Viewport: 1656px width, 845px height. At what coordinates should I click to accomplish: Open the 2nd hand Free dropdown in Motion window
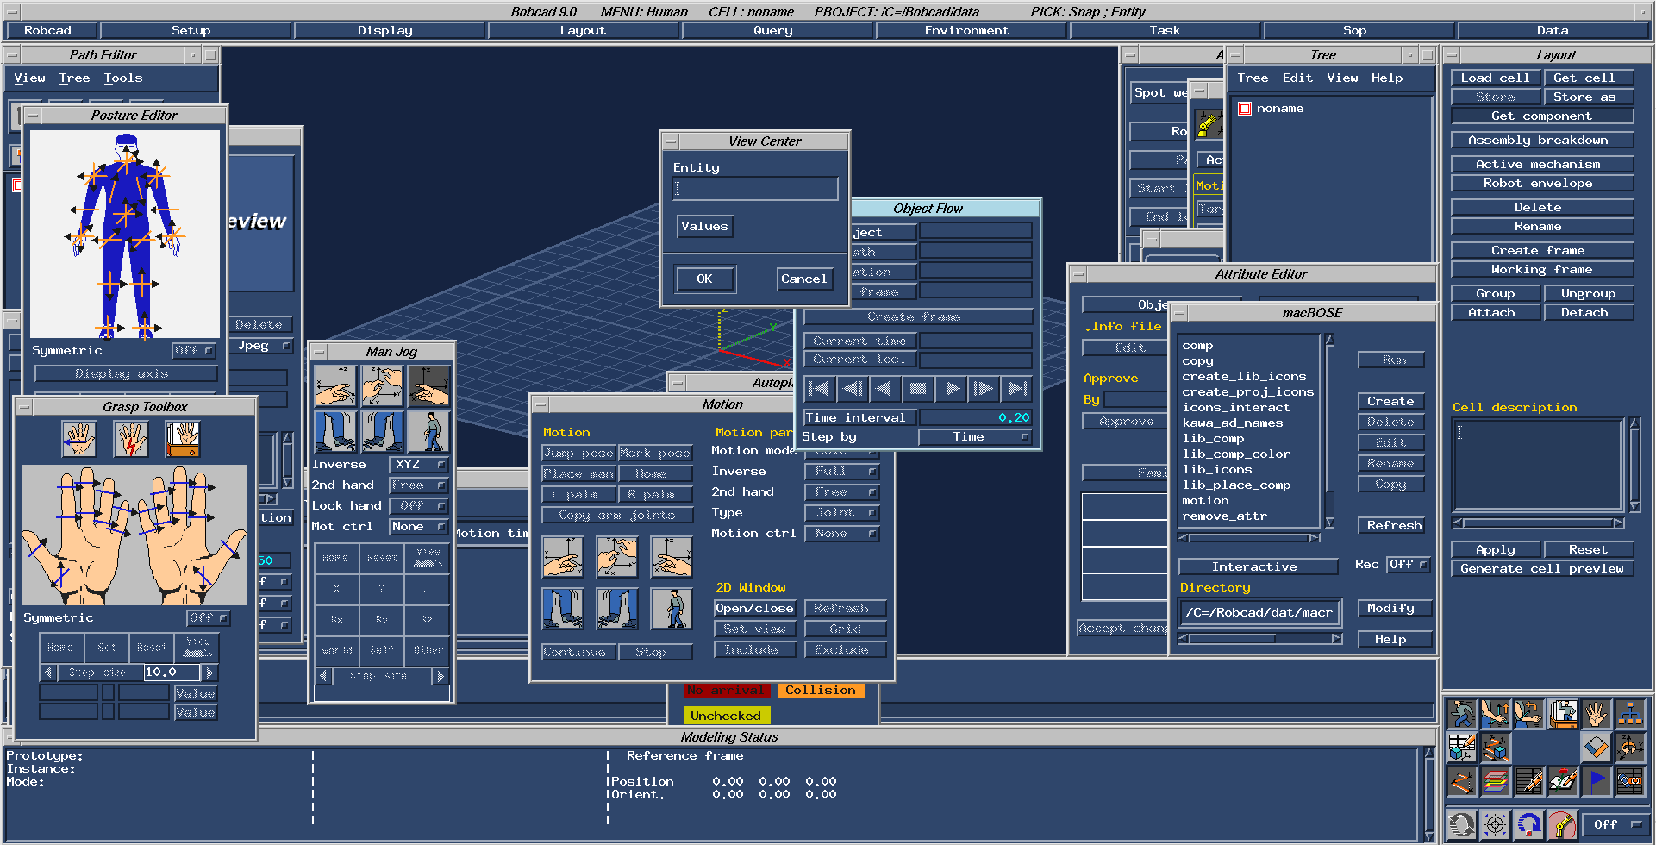coord(842,491)
